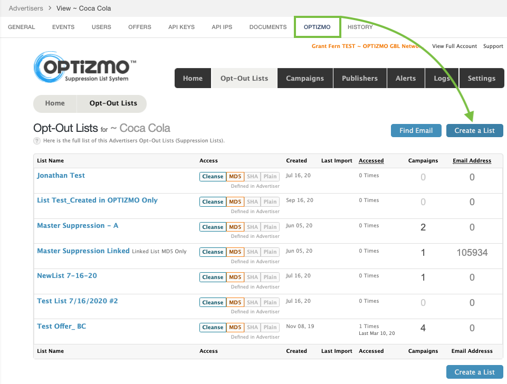Click the Find Email button

click(x=416, y=131)
